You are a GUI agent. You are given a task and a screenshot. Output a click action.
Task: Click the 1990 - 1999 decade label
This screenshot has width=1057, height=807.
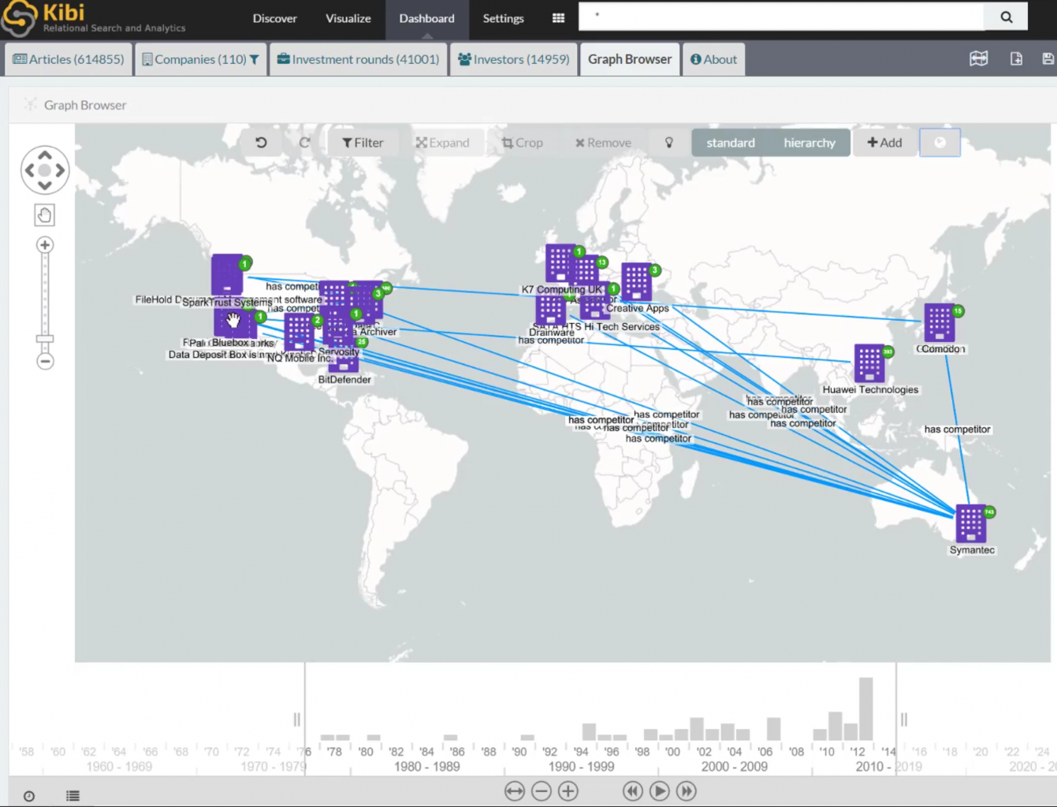pos(581,766)
